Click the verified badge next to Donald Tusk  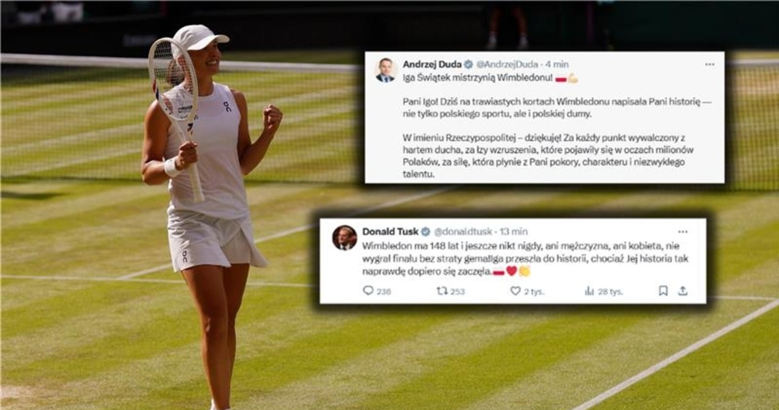pos(425,231)
